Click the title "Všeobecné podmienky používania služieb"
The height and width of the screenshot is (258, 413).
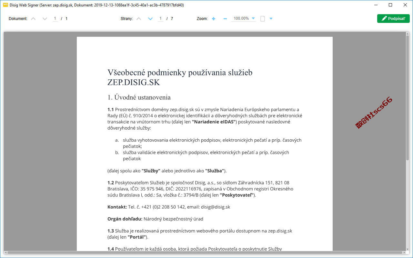coord(180,73)
